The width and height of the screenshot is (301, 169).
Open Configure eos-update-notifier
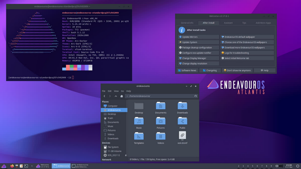click(199, 53)
